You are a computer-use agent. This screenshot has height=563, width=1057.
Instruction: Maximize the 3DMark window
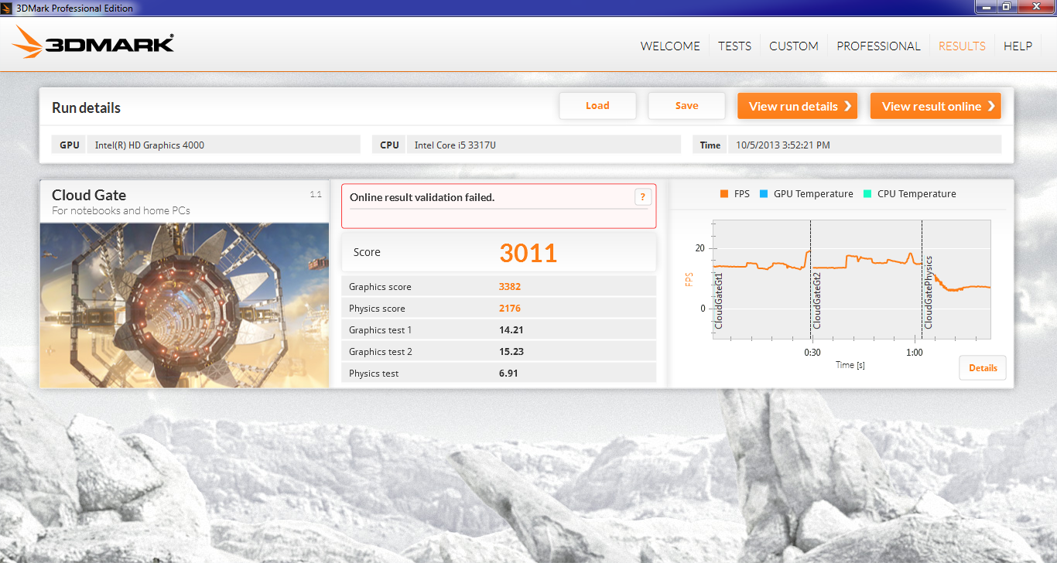[1006, 7]
